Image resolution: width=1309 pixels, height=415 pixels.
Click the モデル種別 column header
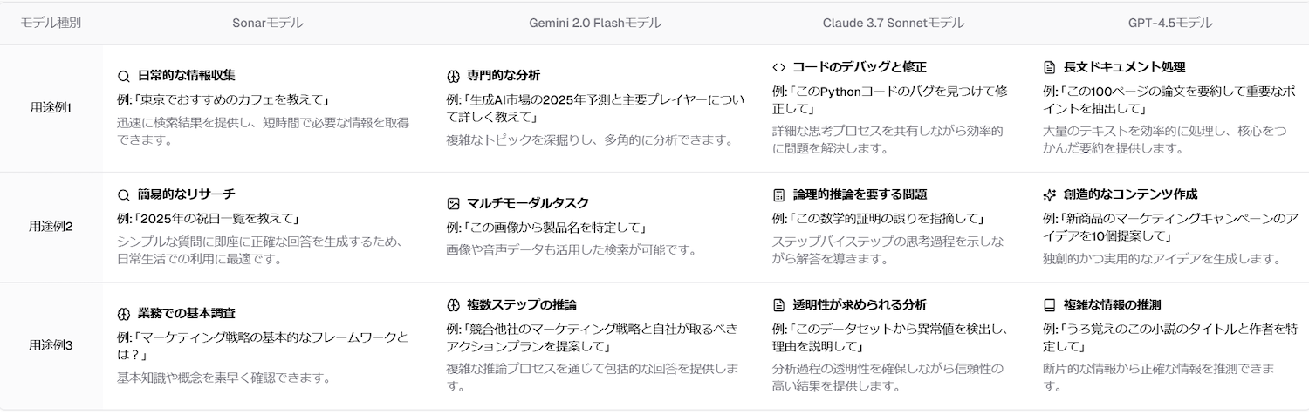click(51, 23)
